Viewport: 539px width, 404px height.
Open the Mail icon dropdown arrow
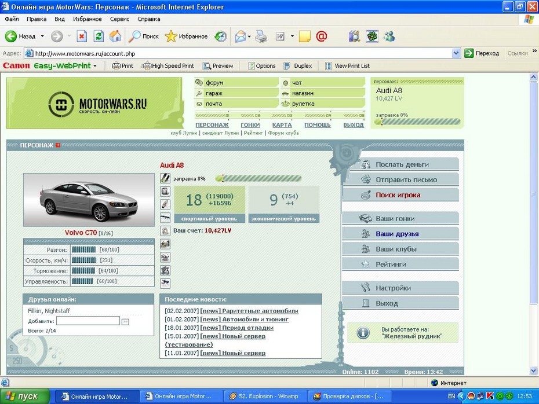click(x=249, y=36)
